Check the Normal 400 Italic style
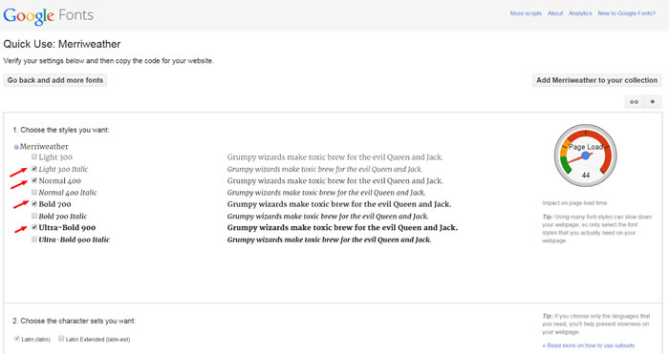The height and width of the screenshot is (354, 669). coord(34,192)
